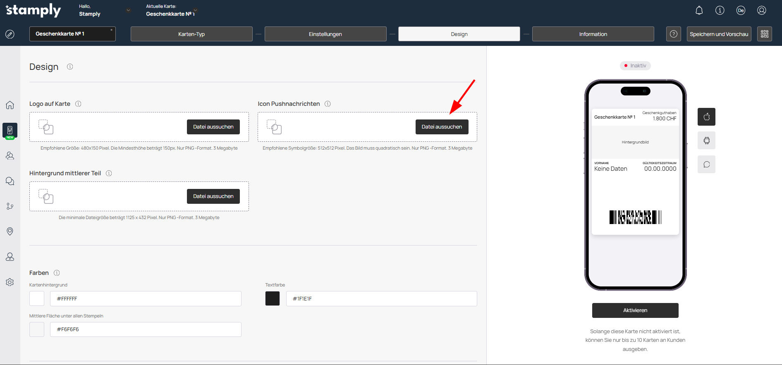Click the Kartenhintergrund hex input field
Image resolution: width=782 pixels, height=365 pixels.
pos(145,298)
